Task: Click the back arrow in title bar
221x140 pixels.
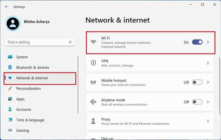Action: (6, 6)
